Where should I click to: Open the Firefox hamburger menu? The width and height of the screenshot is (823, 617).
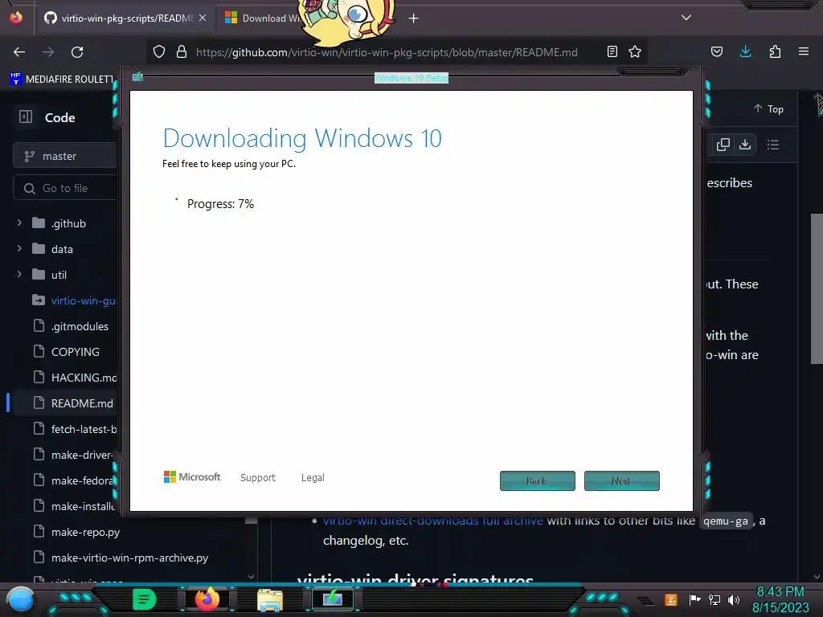click(x=804, y=51)
